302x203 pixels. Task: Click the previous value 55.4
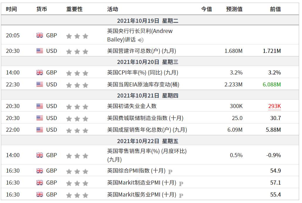(275, 194)
